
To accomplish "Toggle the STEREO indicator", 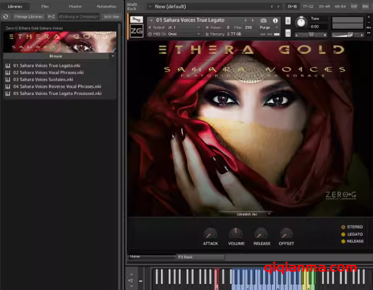I will tap(344, 227).
